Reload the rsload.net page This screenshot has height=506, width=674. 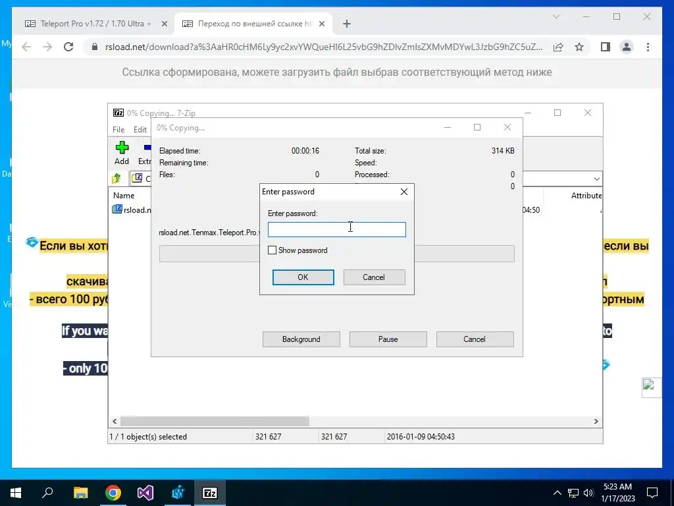(x=68, y=47)
